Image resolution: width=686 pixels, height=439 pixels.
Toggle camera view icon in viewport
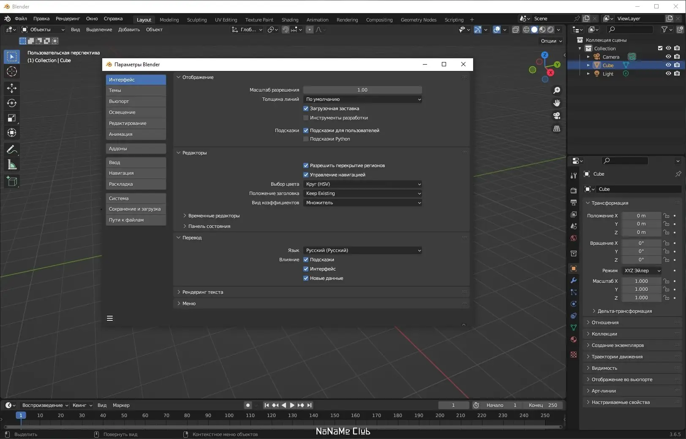(x=557, y=116)
